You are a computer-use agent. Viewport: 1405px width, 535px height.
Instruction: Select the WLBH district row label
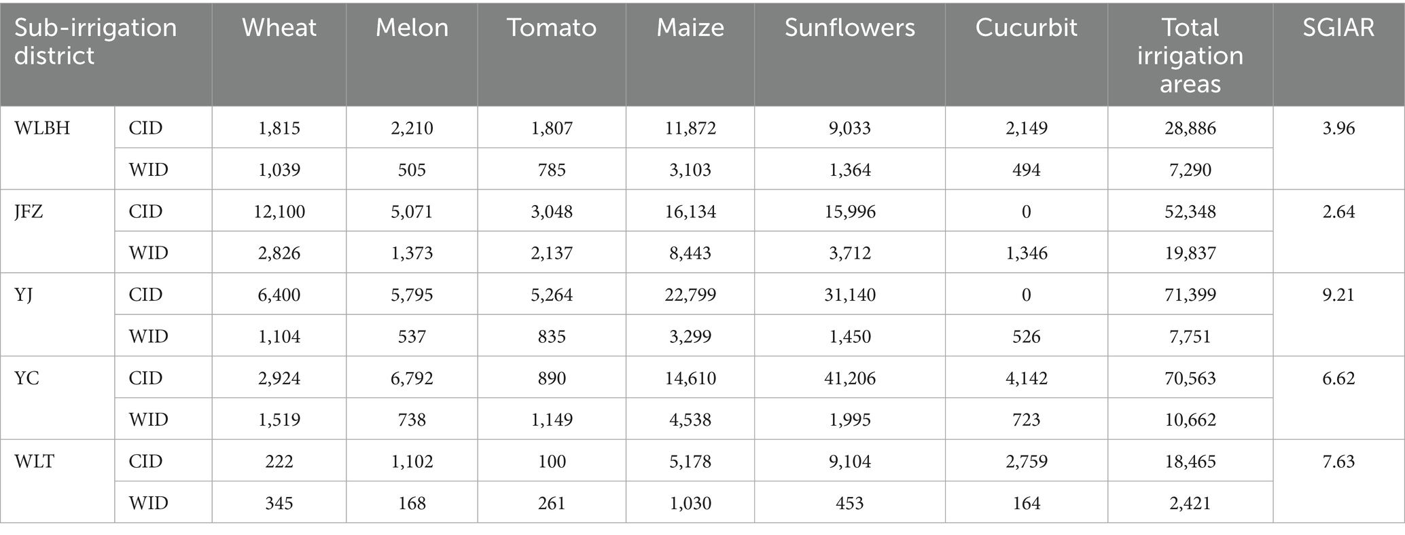(x=42, y=128)
